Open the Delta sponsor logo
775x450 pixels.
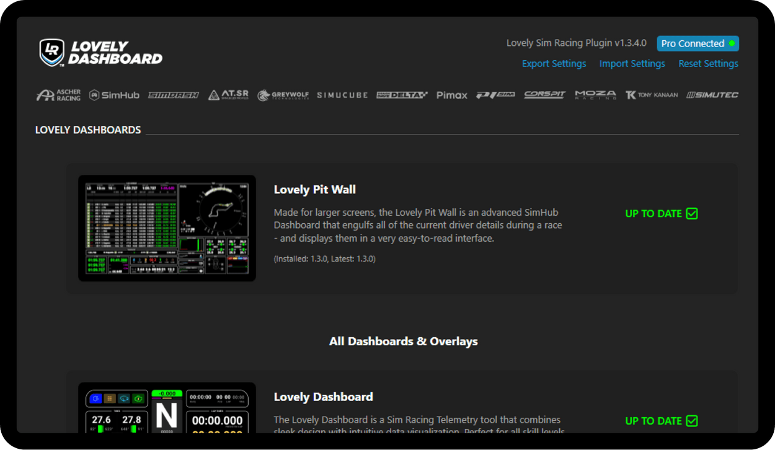point(402,95)
